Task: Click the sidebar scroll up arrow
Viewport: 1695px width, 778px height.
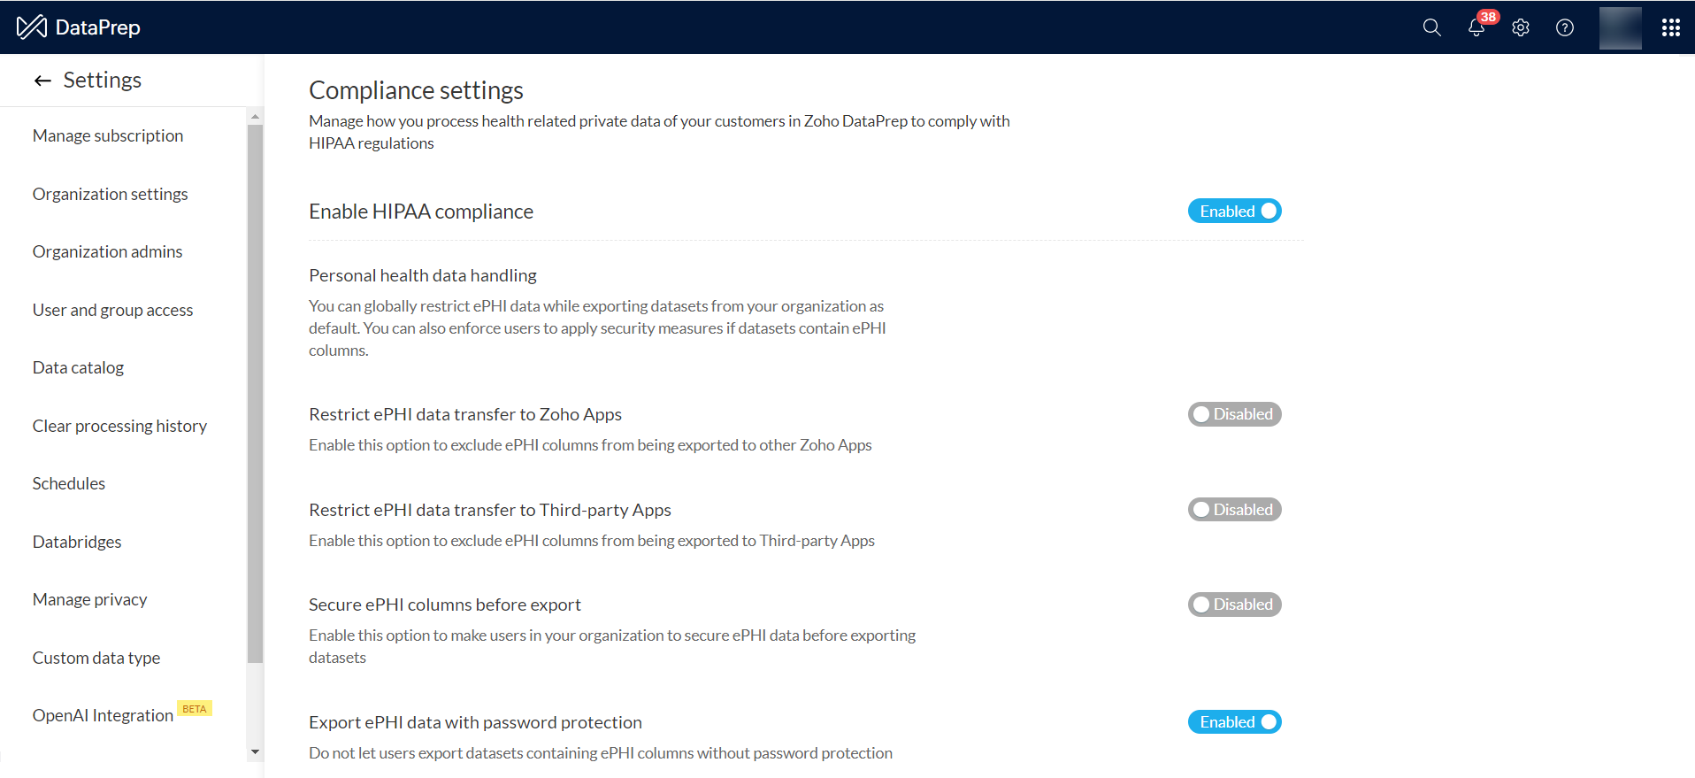Action: [x=255, y=117]
